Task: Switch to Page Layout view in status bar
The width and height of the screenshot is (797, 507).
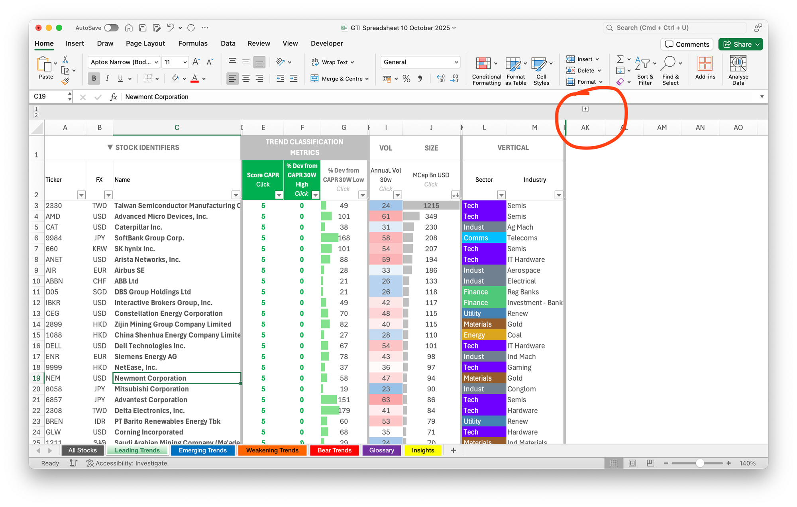Action: (632, 463)
